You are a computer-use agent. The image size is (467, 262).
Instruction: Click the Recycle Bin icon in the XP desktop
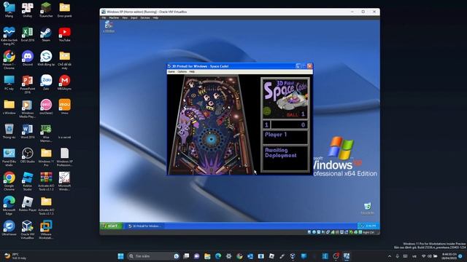click(368, 207)
